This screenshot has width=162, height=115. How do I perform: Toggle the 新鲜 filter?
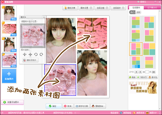click(x=138, y=12)
